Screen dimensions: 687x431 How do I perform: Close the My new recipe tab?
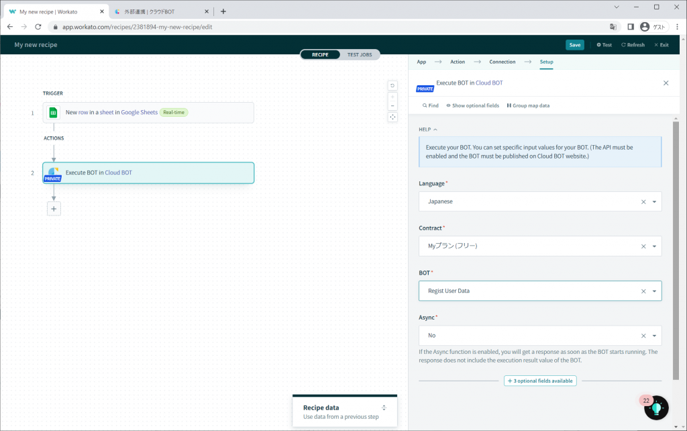pos(102,11)
